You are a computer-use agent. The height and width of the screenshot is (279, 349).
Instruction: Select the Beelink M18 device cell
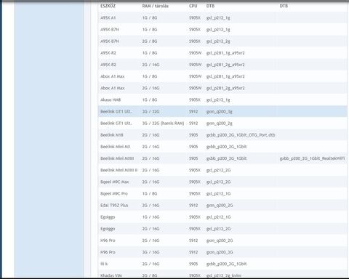tap(112, 135)
